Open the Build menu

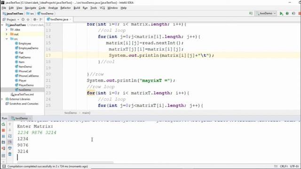click(x=77, y=8)
